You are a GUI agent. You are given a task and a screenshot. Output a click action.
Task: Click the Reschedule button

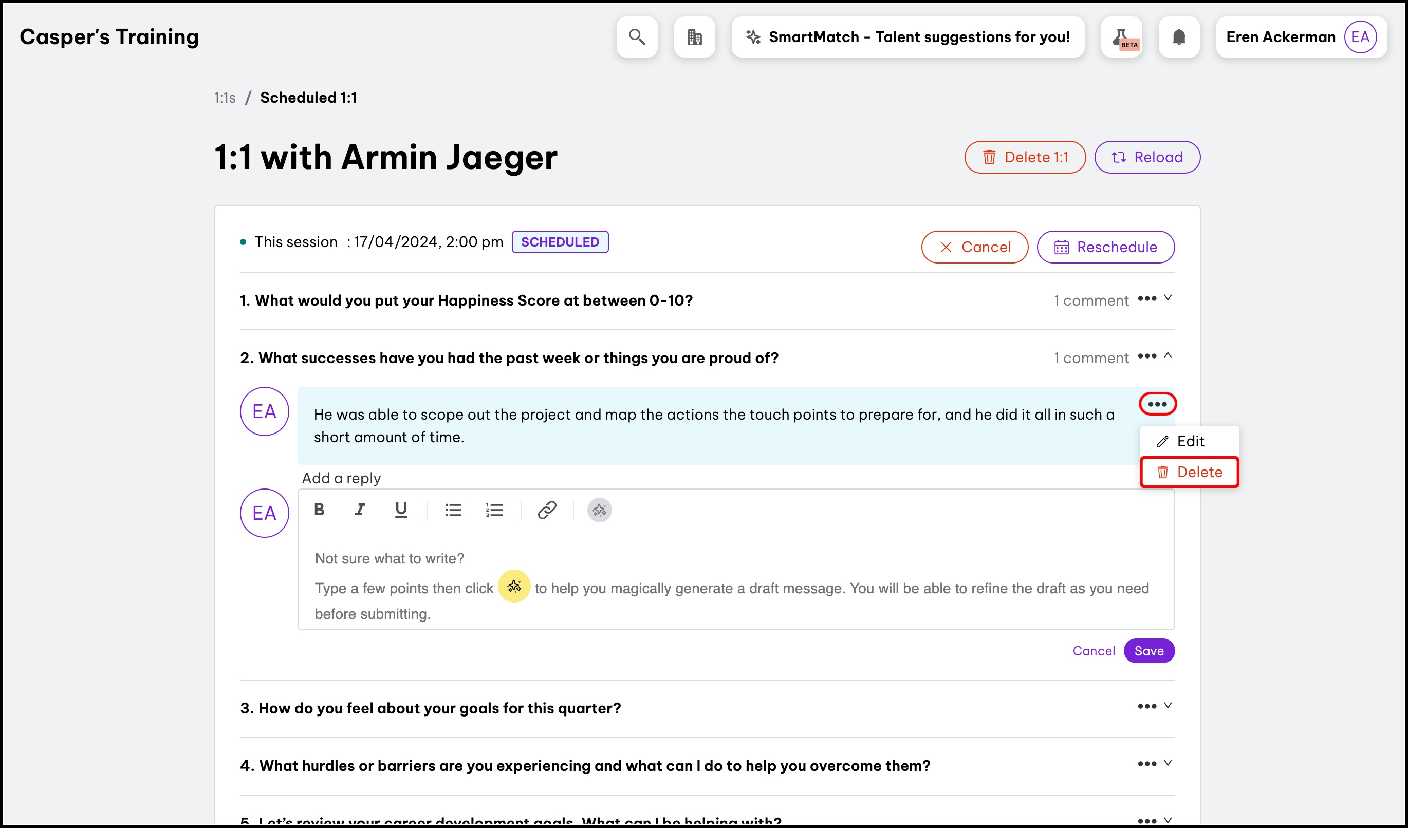coord(1105,247)
